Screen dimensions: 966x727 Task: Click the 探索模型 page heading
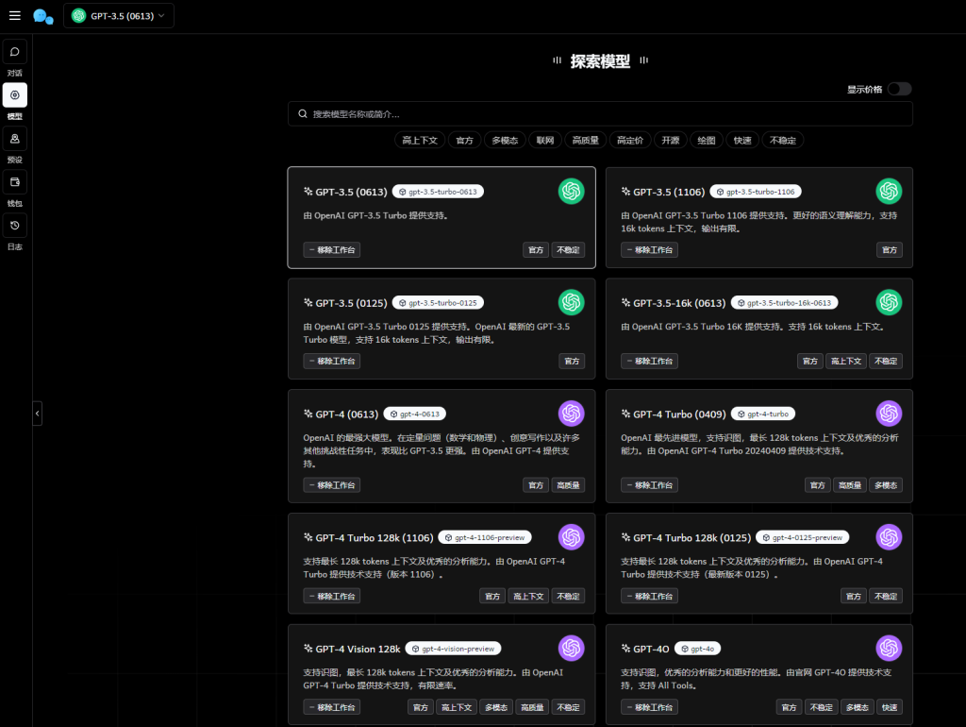click(x=600, y=61)
